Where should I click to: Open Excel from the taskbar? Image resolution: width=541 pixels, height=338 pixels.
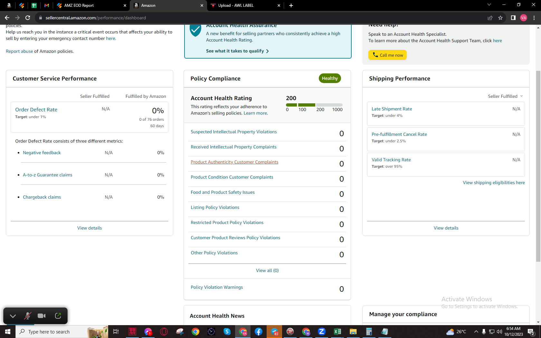click(x=337, y=332)
